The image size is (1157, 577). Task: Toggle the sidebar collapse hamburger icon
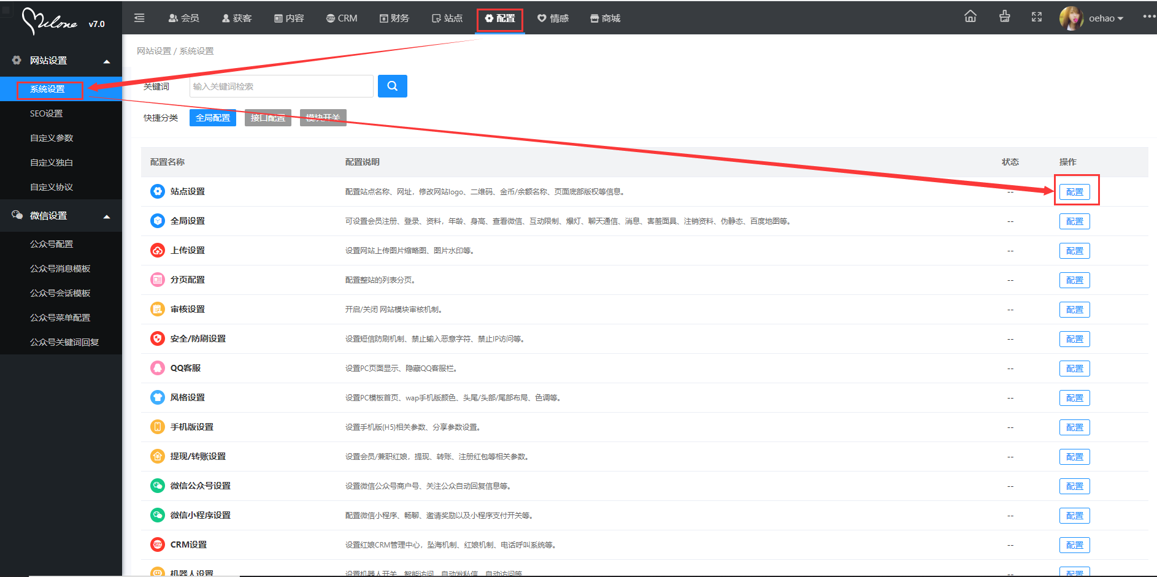(139, 18)
